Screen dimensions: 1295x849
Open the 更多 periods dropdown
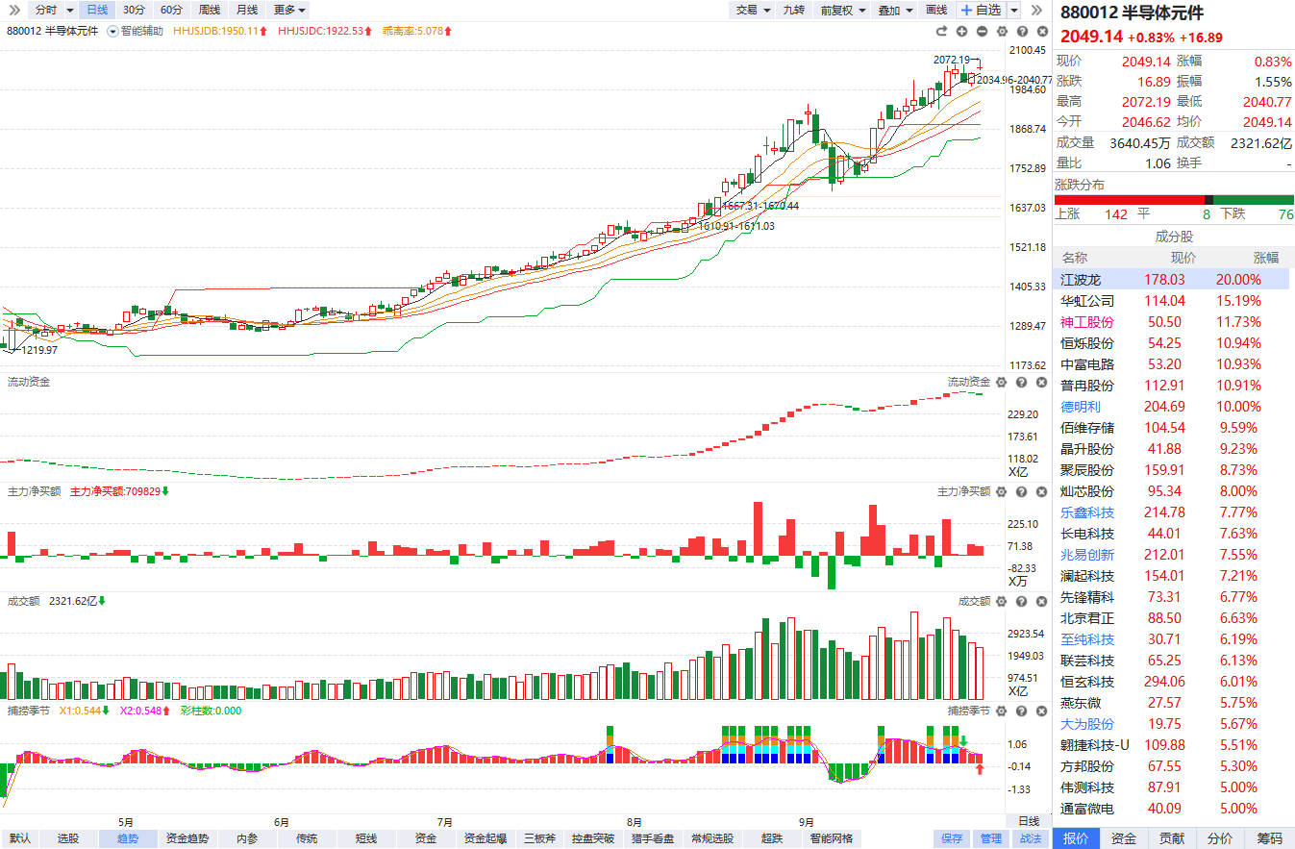(289, 10)
